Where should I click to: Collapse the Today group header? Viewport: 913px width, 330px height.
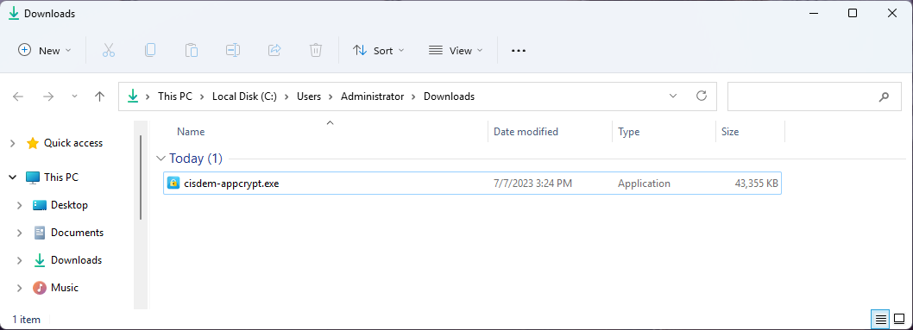(161, 159)
